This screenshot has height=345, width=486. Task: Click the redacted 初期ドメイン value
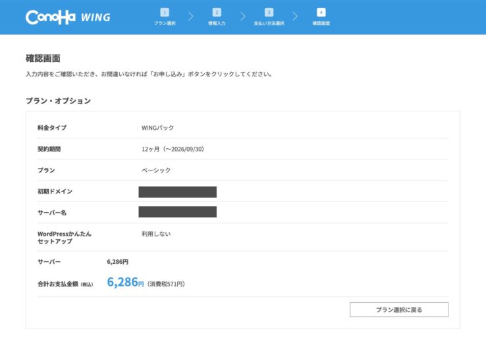(x=177, y=192)
